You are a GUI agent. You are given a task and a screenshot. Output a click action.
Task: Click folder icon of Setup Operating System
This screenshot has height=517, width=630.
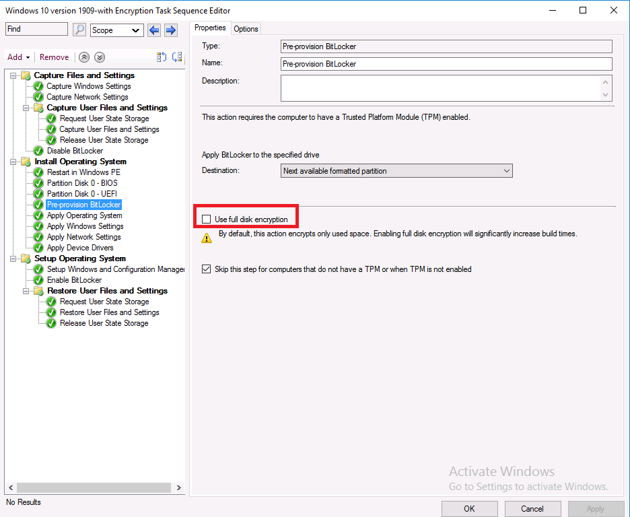(x=26, y=258)
